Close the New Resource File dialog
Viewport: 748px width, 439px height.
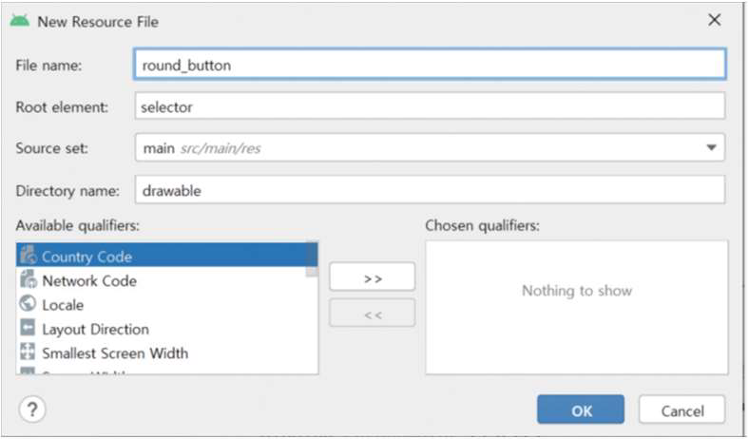(714, 20)
